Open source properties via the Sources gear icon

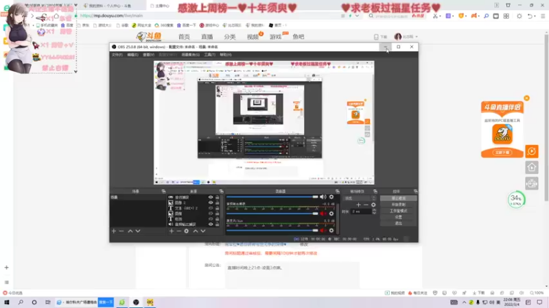pyautogui.click(x=186, y=231)
